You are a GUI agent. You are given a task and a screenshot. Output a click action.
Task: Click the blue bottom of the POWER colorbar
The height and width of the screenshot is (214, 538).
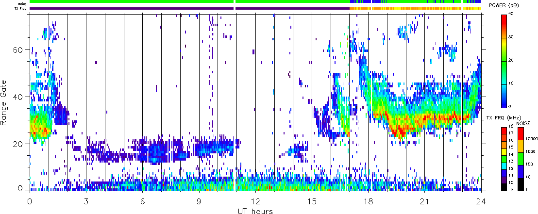[504, 96]
